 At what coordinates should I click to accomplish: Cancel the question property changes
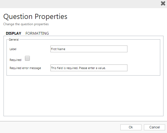coord(154,127)
